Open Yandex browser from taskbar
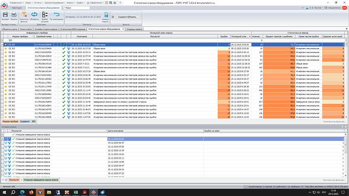This screenshot has width=349, height=196. [x=40, y=192]
